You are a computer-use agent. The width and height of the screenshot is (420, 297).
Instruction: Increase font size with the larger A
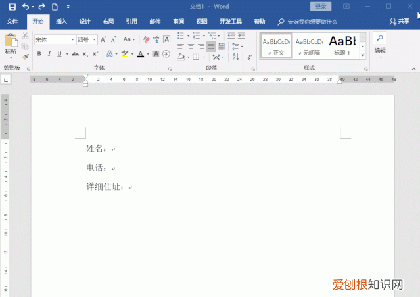(x=103, y=39)
